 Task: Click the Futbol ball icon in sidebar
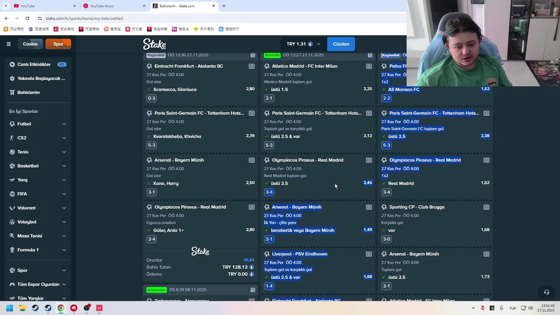coord(12,124)
